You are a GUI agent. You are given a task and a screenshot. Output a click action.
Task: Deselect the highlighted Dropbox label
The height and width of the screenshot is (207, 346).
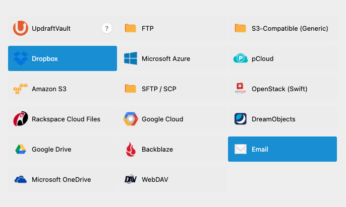point(45,58)
